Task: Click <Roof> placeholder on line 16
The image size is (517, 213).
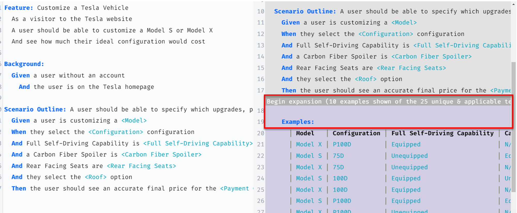Action: pyautogui.click(x=366, y=79)
